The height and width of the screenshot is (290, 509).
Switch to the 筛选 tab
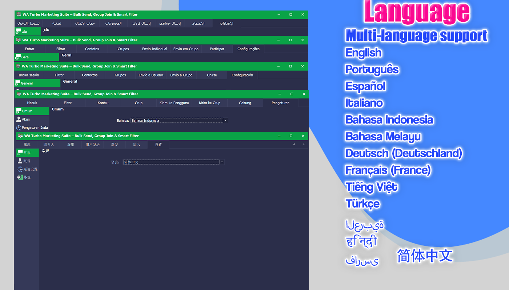27,145
